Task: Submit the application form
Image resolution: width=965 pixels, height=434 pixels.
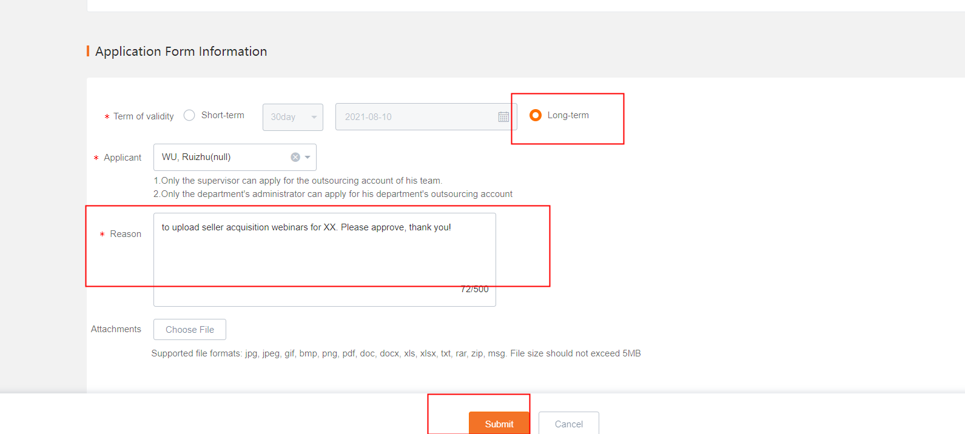Action: point(499,423)
